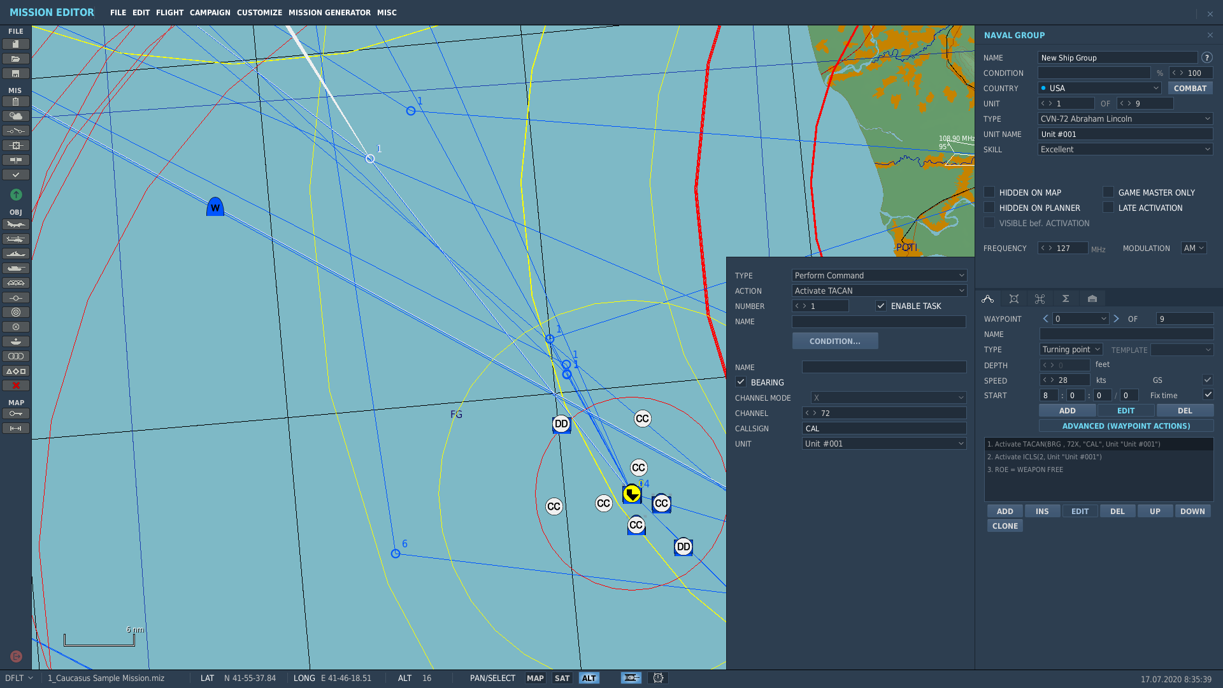The width and height of the screenshot is (1223, 688).
Task: Open the CAMPAIGN menu
Action: (210, 13)
